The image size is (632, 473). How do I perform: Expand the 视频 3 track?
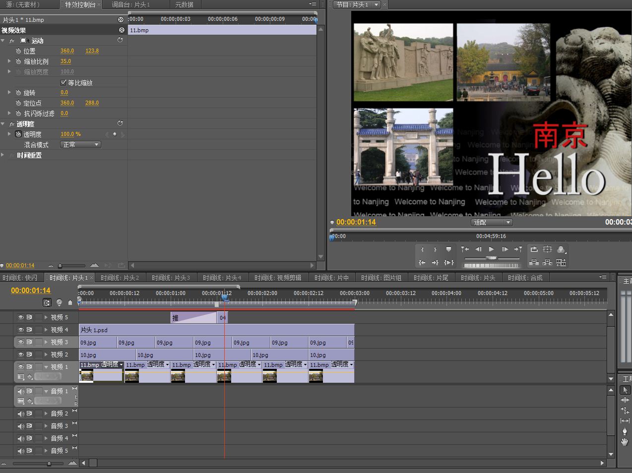(46, 342)
